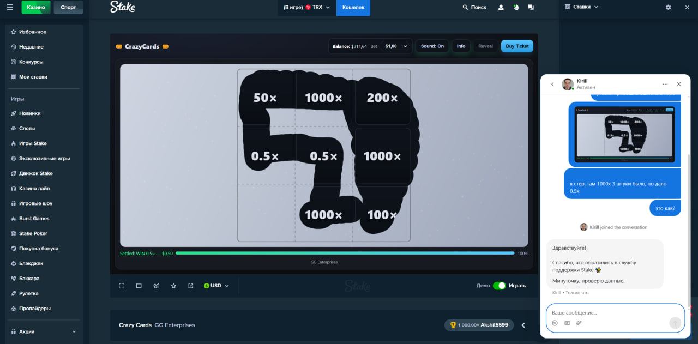The height and width of the screenshot is (344, 698).
Task: Enter fullscreen mode for the game
Action: click(x=122, y=286)
